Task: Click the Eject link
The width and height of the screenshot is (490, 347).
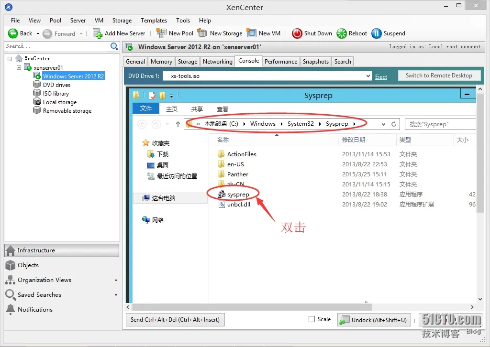Action: (x=381, y=77)
